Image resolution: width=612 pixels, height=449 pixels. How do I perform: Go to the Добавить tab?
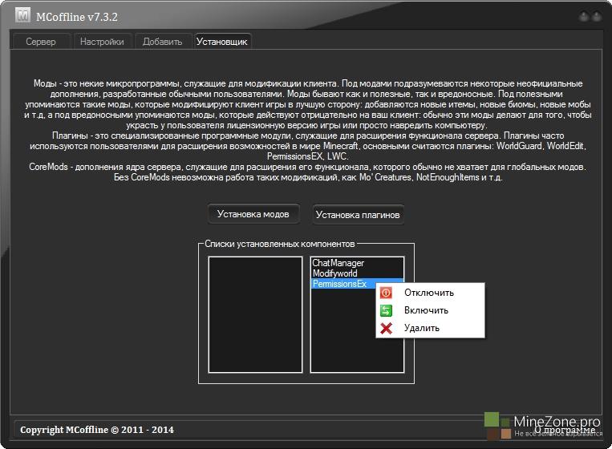tap(162, 42)
